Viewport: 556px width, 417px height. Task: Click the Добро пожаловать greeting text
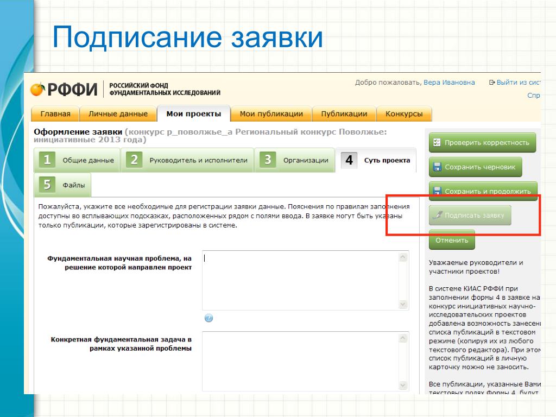click(x=388, y=83)
